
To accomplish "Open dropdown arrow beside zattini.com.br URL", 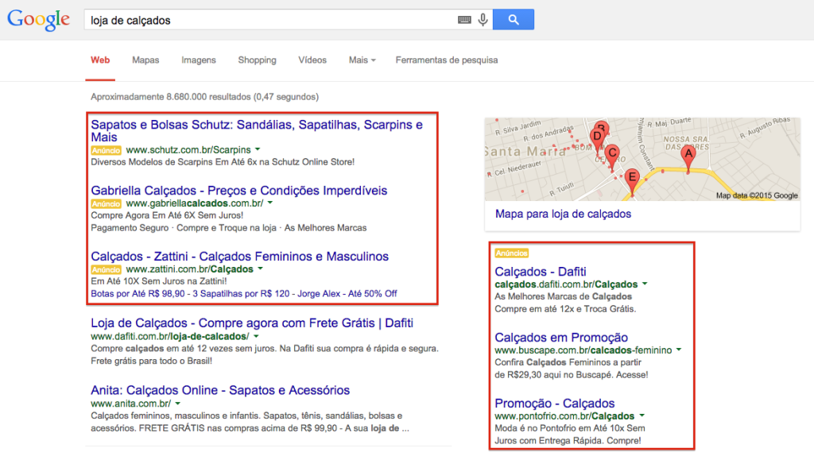I will pyautogui.click(x=261, y=269).
